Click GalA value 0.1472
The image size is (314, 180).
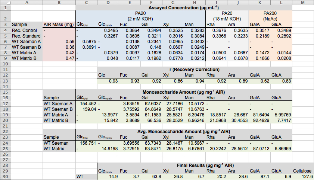point(260,53)
